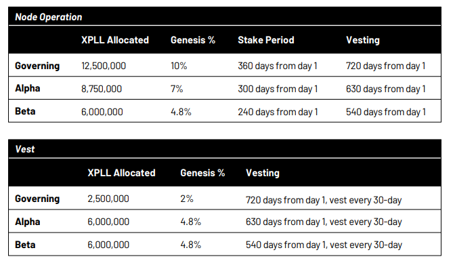The height and width of the screenshot is (263, 453).
Task: Click the 240 days from day 1 cell
Action: pos(278,112)
